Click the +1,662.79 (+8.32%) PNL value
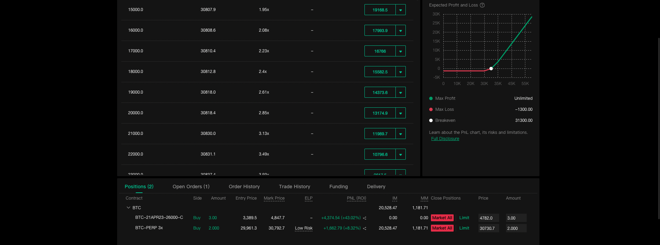This screenshot has width=660, height=245. (342, 228)
